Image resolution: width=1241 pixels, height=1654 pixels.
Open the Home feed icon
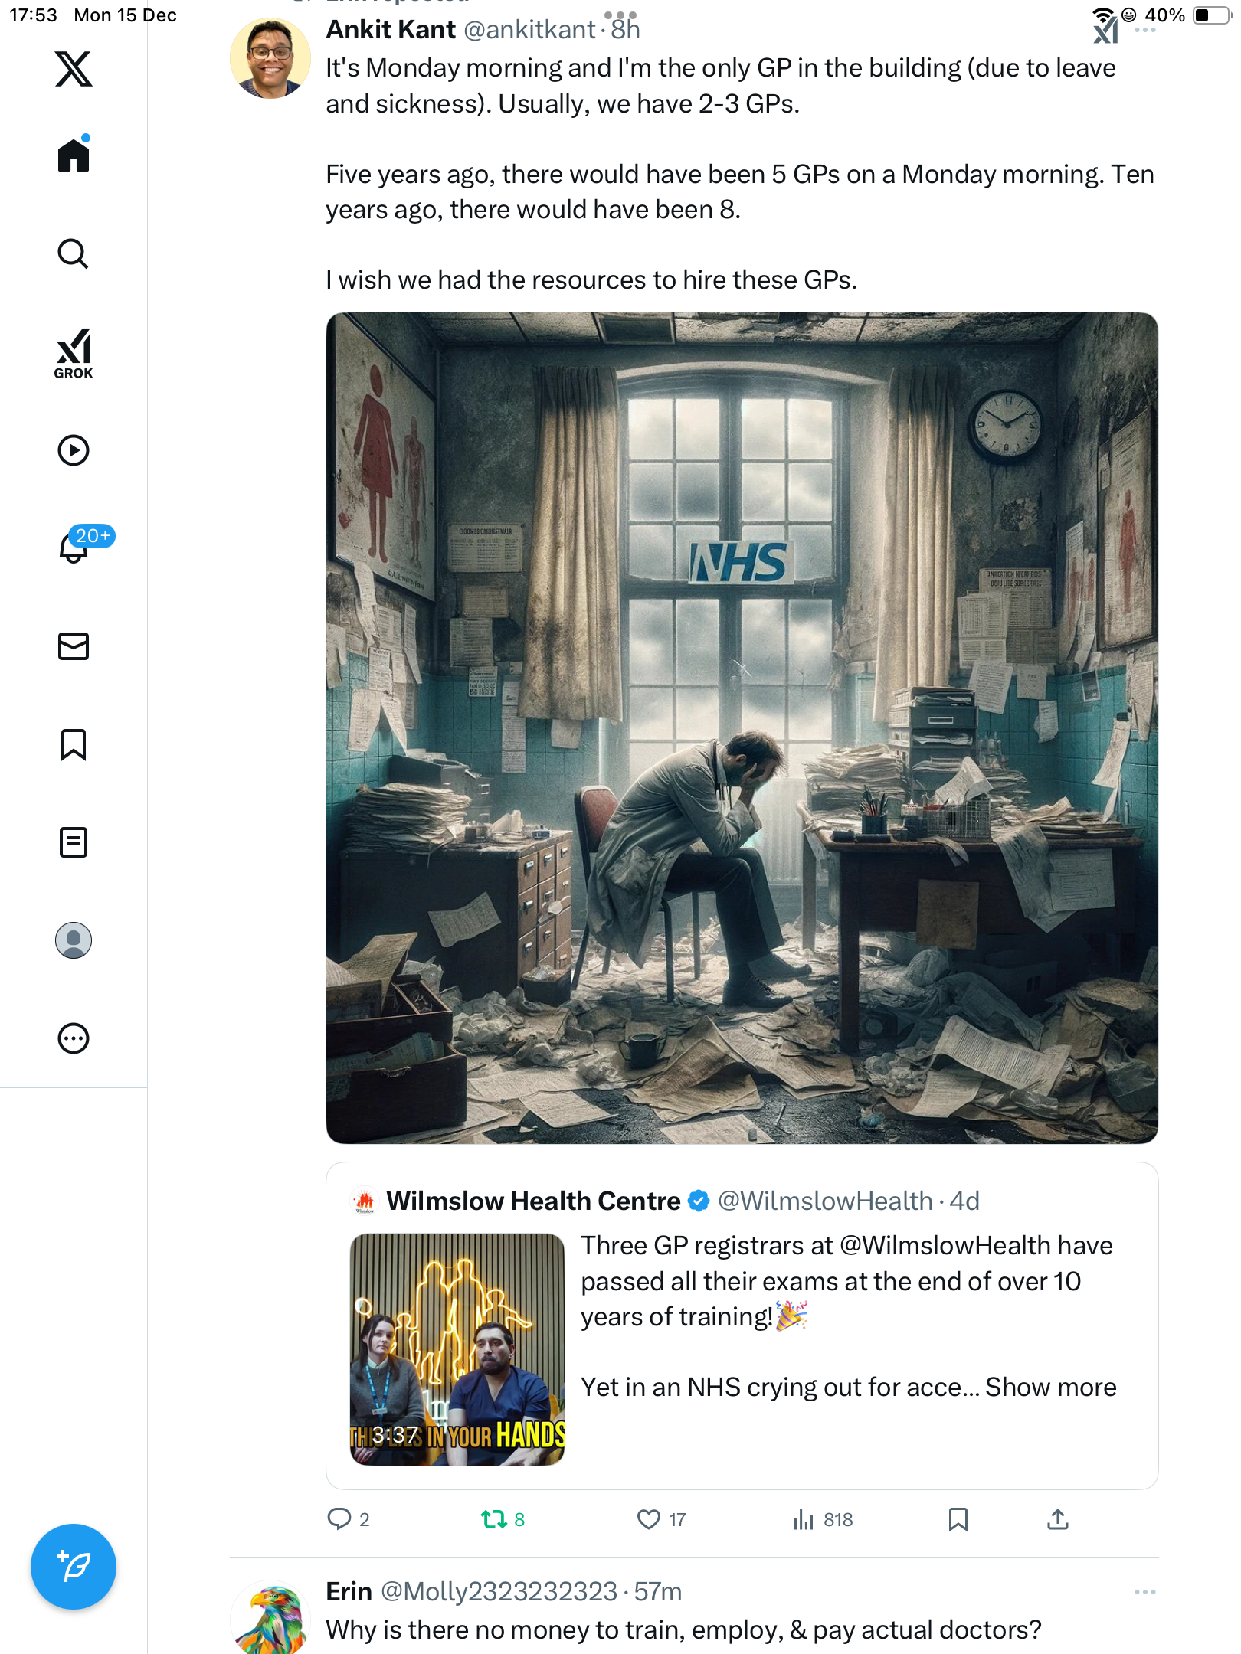[x=74, y=155]
